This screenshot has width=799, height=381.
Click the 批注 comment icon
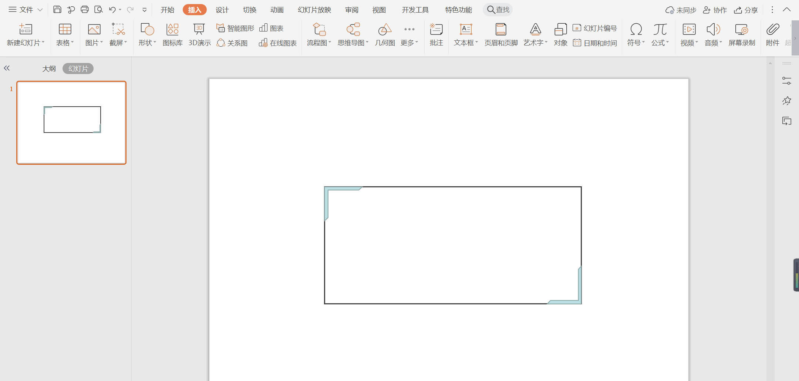[436, 35]
